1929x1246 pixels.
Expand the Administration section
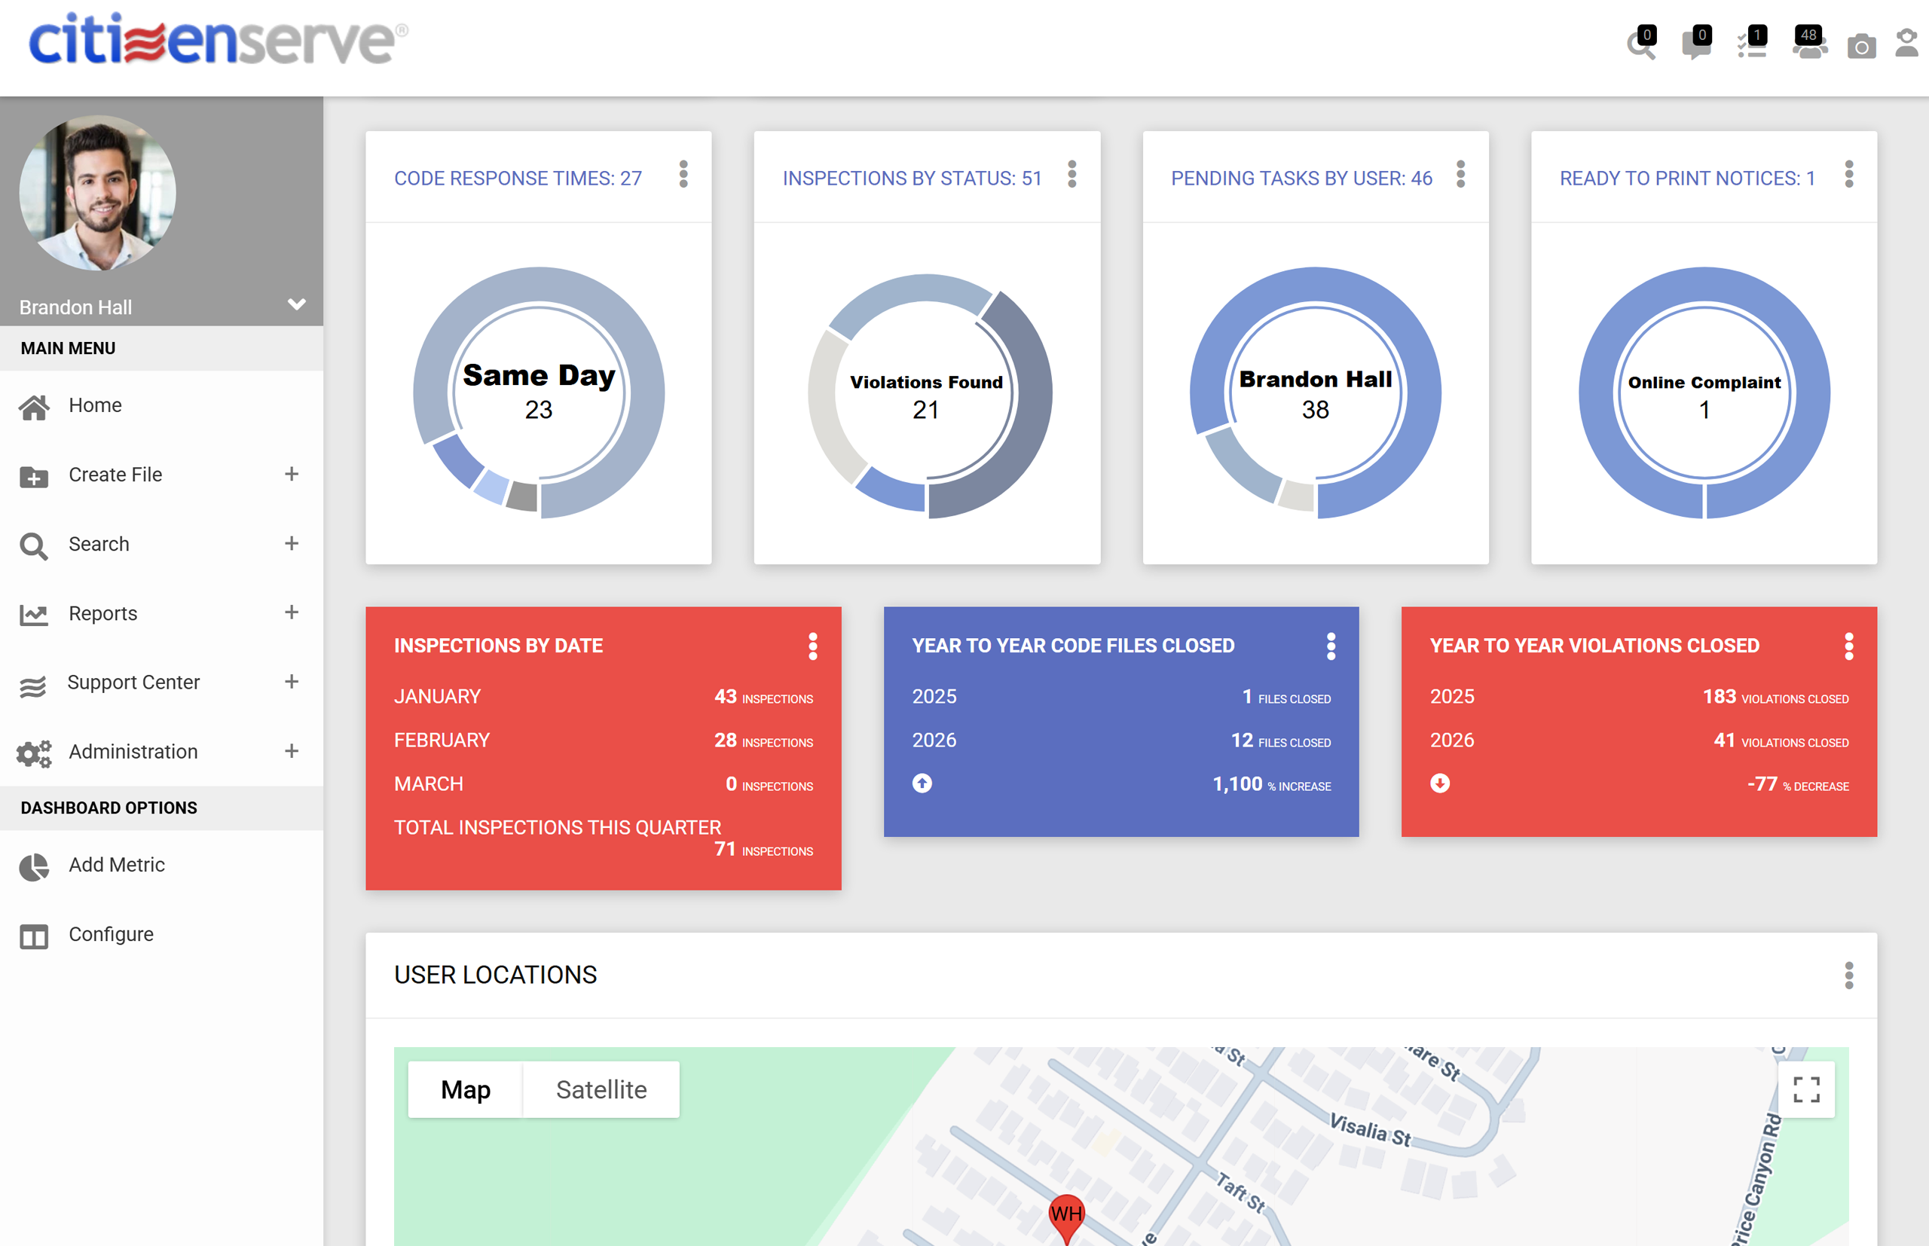(x=292, y=752)
